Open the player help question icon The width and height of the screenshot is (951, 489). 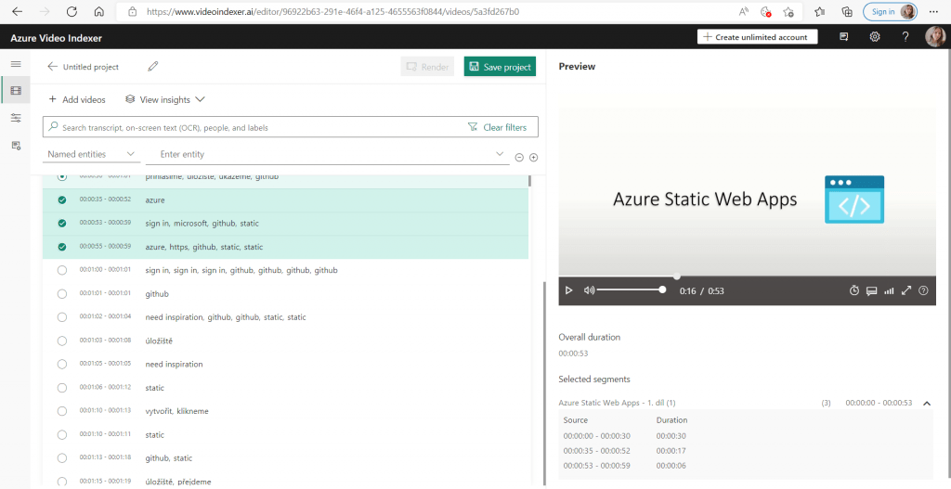[x=924, y=290]
